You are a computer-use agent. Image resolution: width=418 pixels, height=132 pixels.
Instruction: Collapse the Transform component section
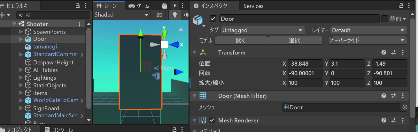tap(194, 53)
